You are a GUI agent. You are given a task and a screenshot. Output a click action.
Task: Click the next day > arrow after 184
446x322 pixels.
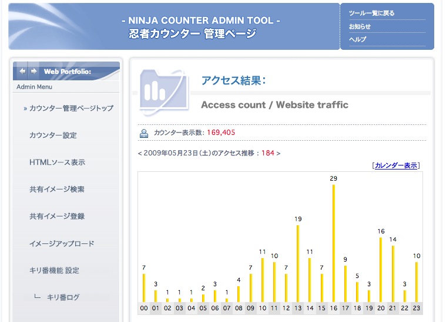[x=278, y=153]
